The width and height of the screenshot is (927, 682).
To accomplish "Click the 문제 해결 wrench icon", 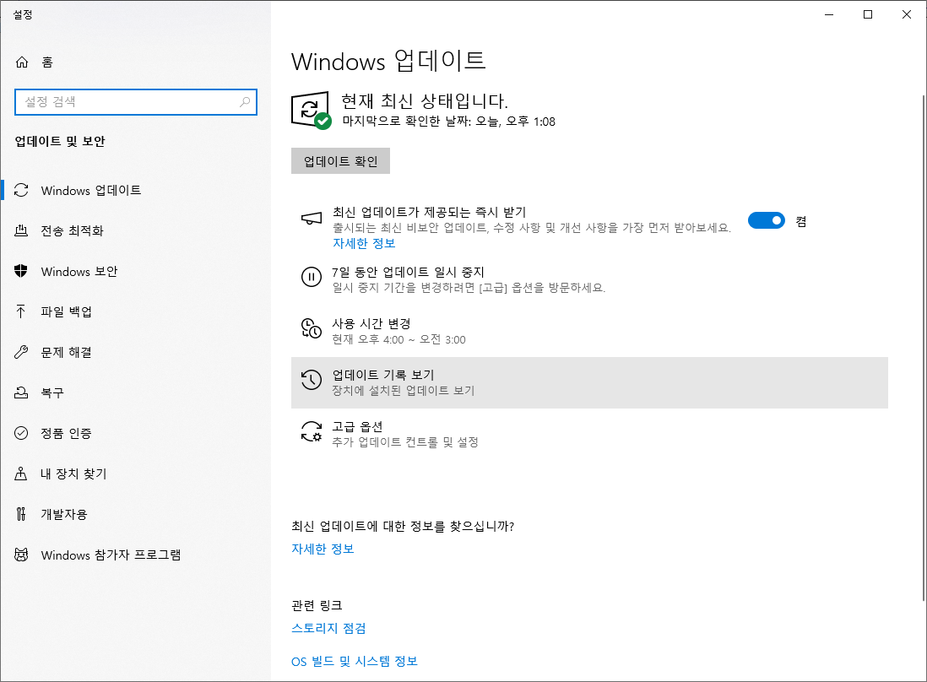I will point(21,352).
